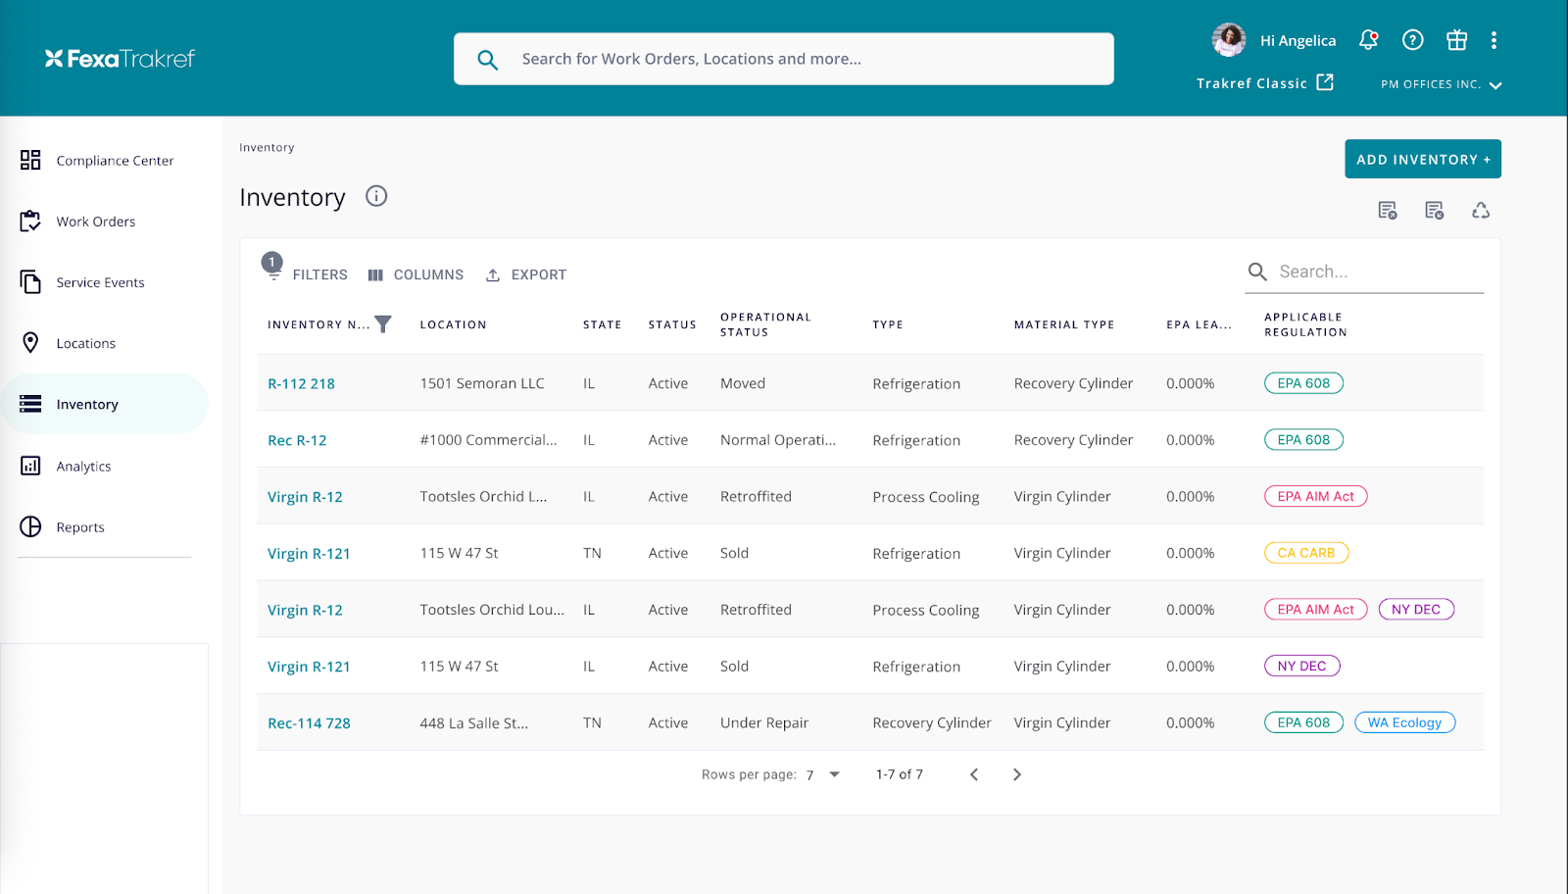Select Inventory in sidebar
Screen dimensions: 1568x894
click(104, 404)
